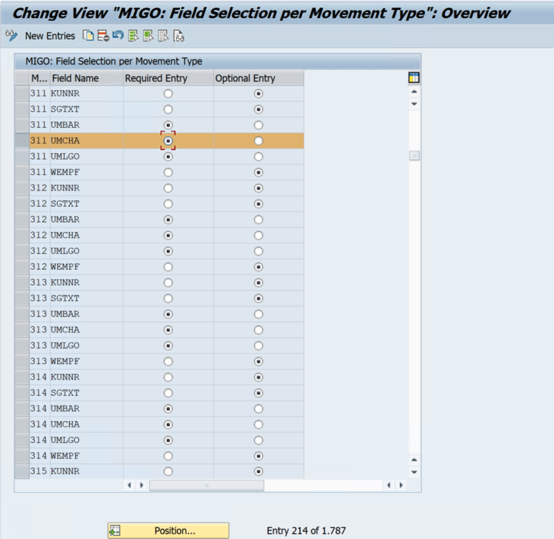
Task: Click the horizontal scrollbar thumb
Action: pos(207,485)
